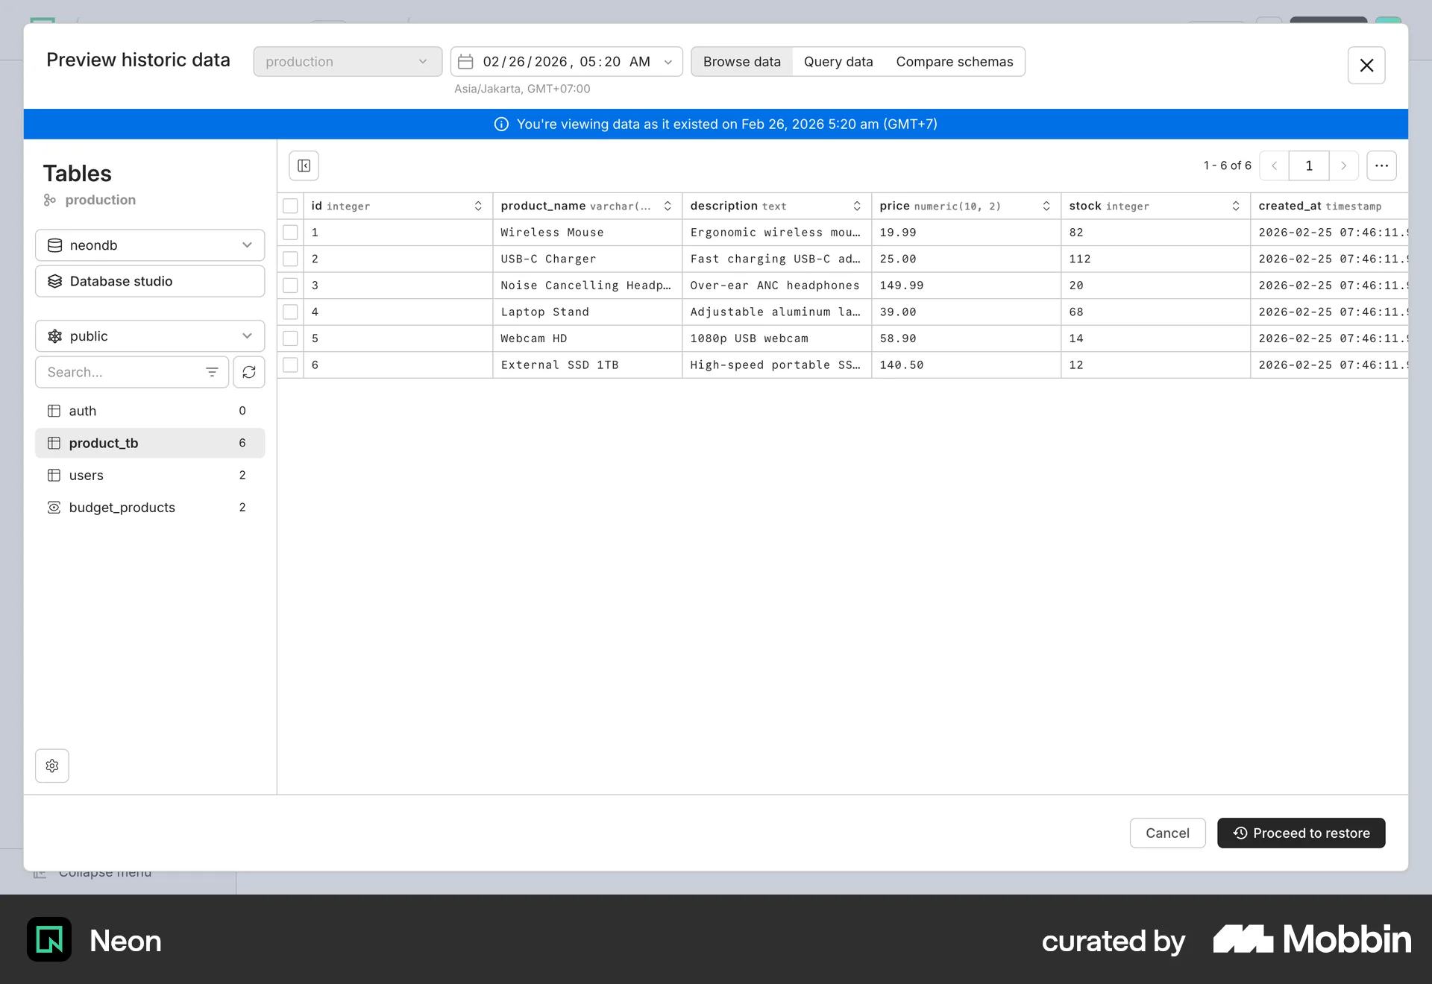The width and height of the screenshot is (1432, 984).
Task: Click the Over-ear ANC headphones description
Action: tap(777, 286)
